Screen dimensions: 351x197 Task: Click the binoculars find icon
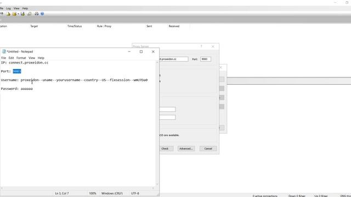pos(37,14)
